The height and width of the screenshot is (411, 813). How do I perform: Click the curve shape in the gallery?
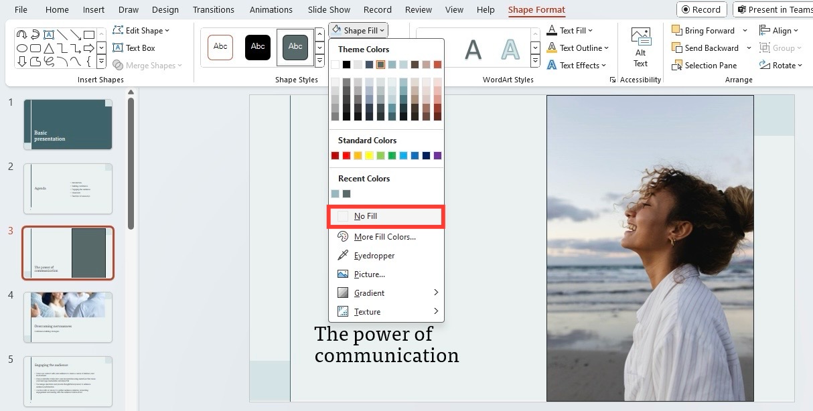coord(76,62)
